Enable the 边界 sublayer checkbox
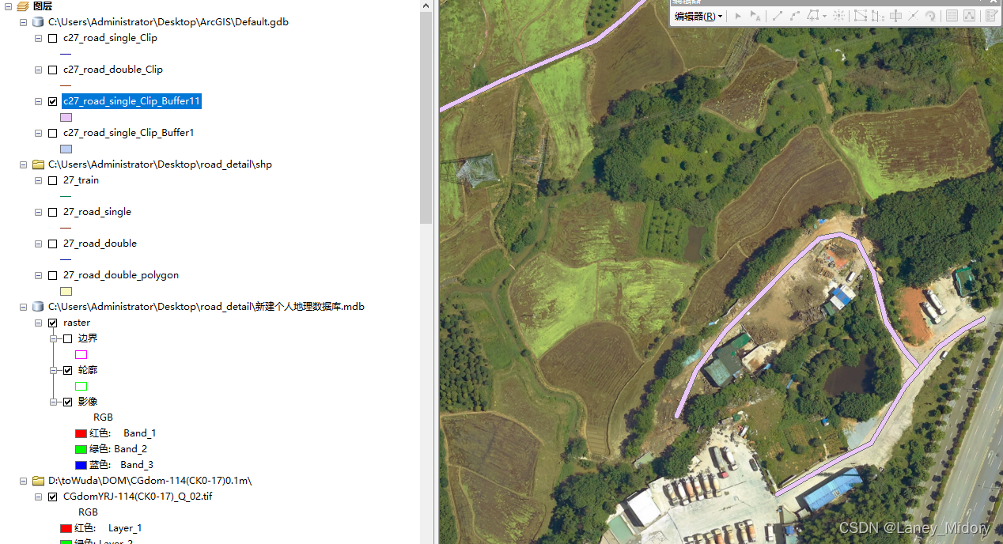Image resolution: width=1003 pixels, height=544 pixels. (68, 338)
